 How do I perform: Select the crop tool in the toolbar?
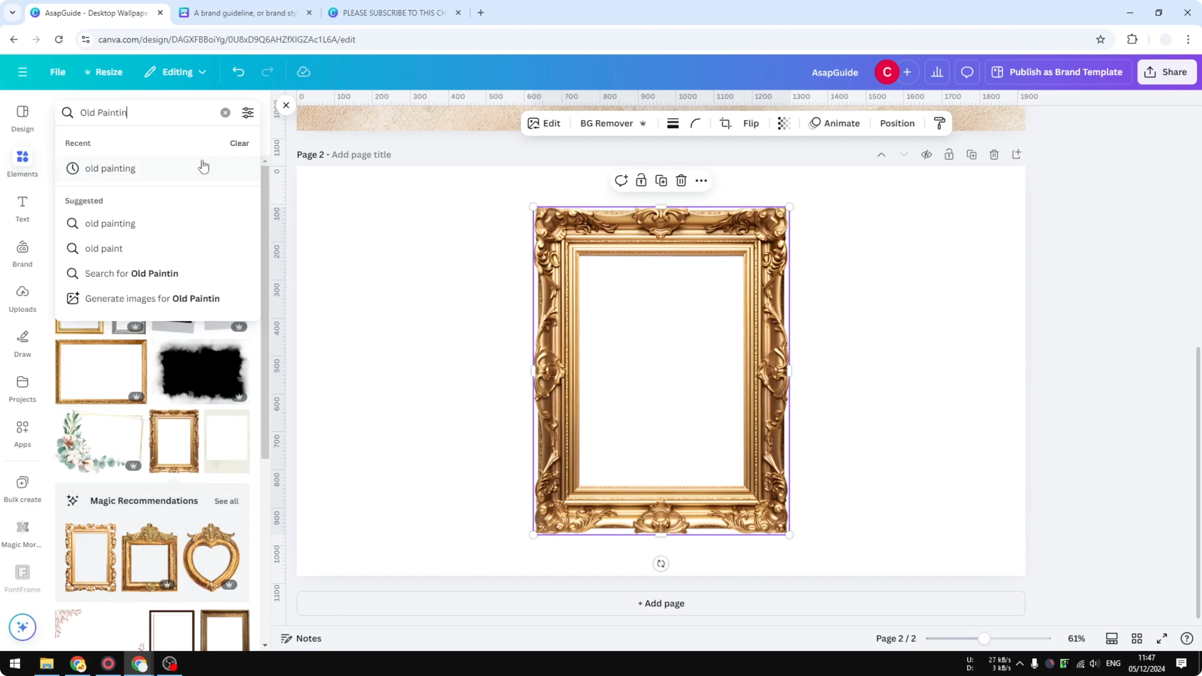pos(725,123)
